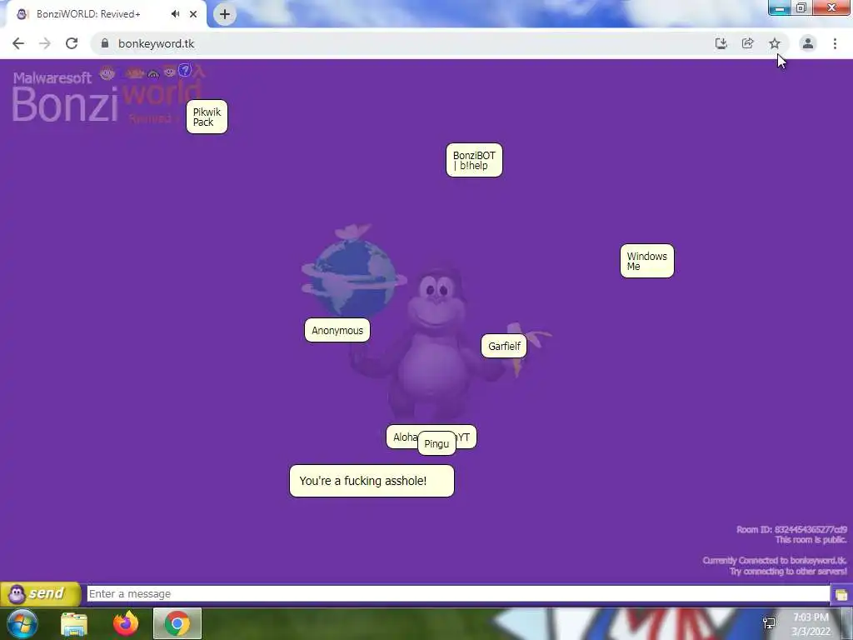This screenshot has height=640, width=853.
Task: Reload the BonziWORLD page
Action: (72, 43)
